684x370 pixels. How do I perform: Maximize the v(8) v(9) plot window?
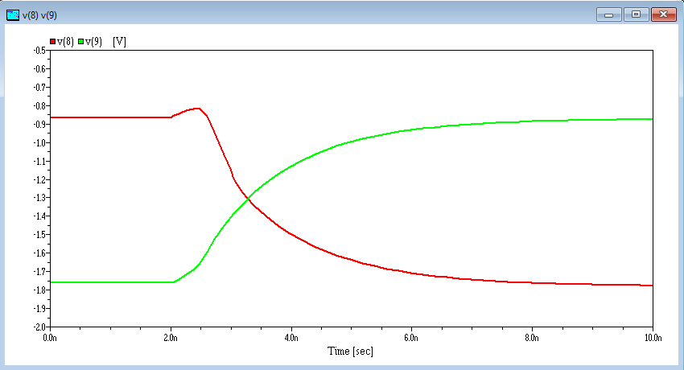click(x=636, y=14)
